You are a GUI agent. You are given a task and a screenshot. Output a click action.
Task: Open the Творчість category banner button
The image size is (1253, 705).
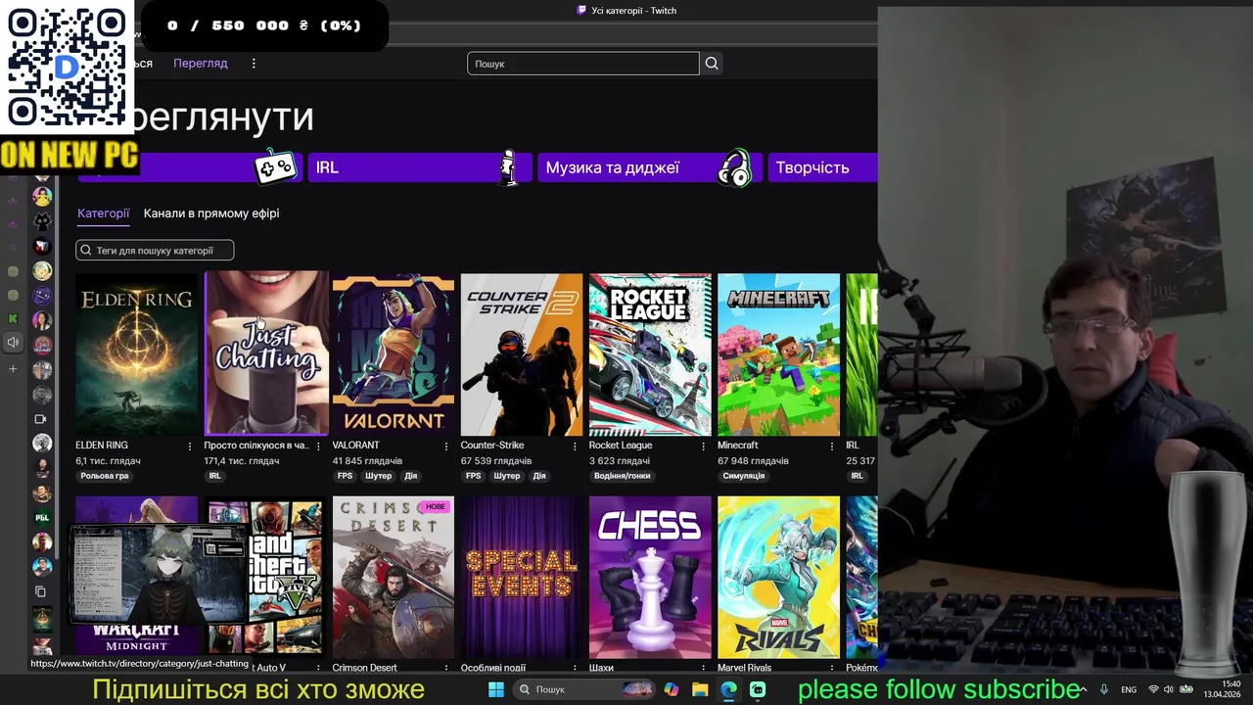click(822, 167)
